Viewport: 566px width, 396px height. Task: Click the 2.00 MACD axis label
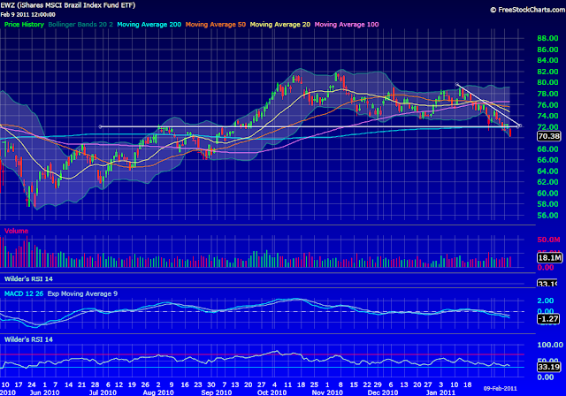pyautogui.click(x=546, y=301)
